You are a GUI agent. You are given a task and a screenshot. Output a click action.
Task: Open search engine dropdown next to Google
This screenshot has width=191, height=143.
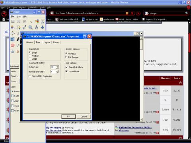point(148,13)
